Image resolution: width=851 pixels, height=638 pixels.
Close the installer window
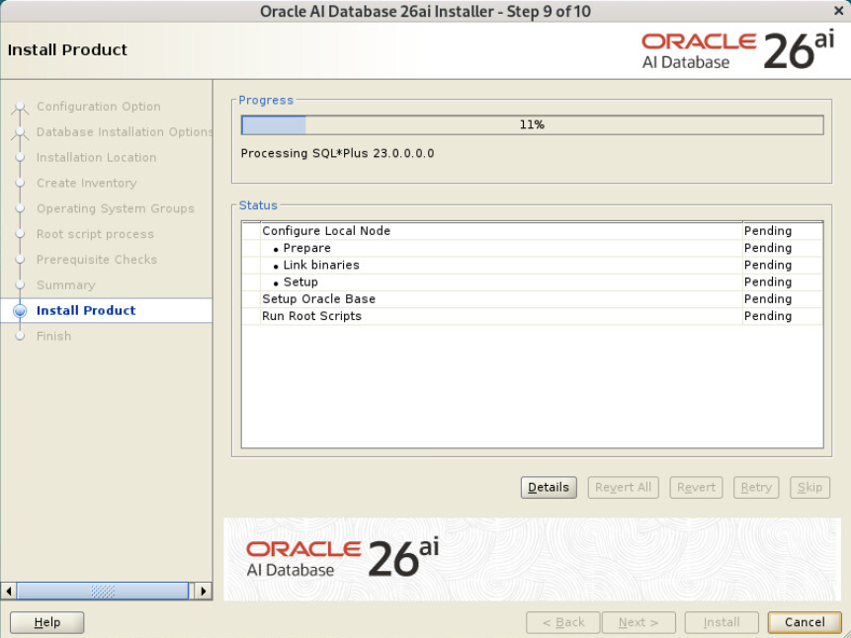point(838,11)
